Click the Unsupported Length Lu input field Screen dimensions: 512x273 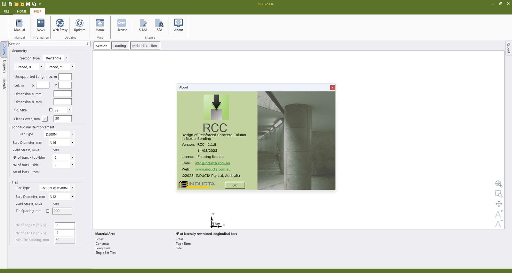tap(65, 77)
